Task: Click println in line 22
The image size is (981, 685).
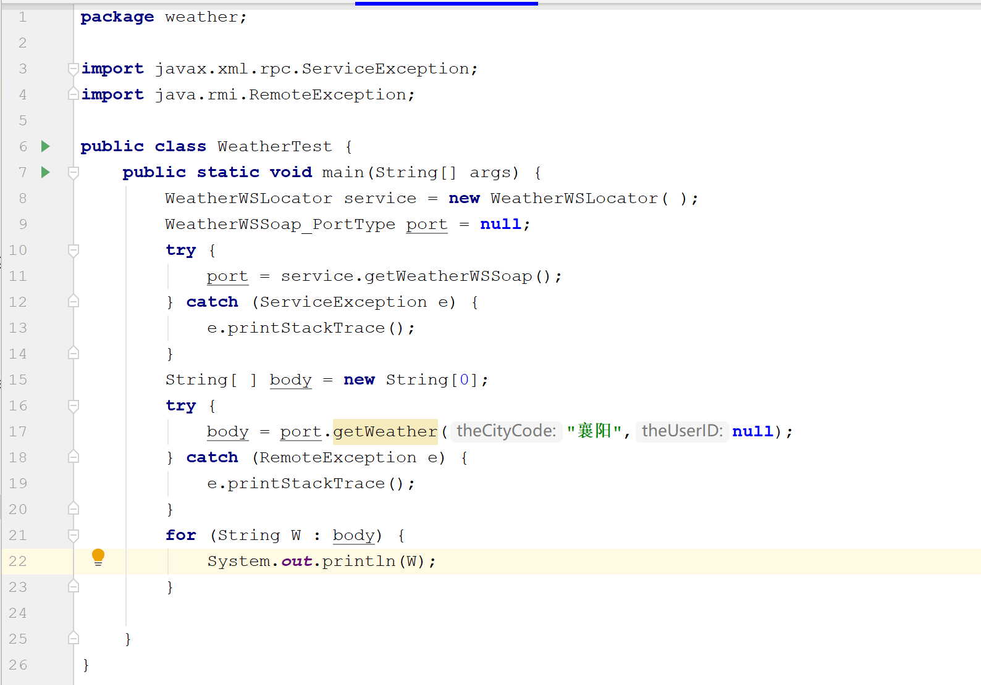Action: point(358,561)
